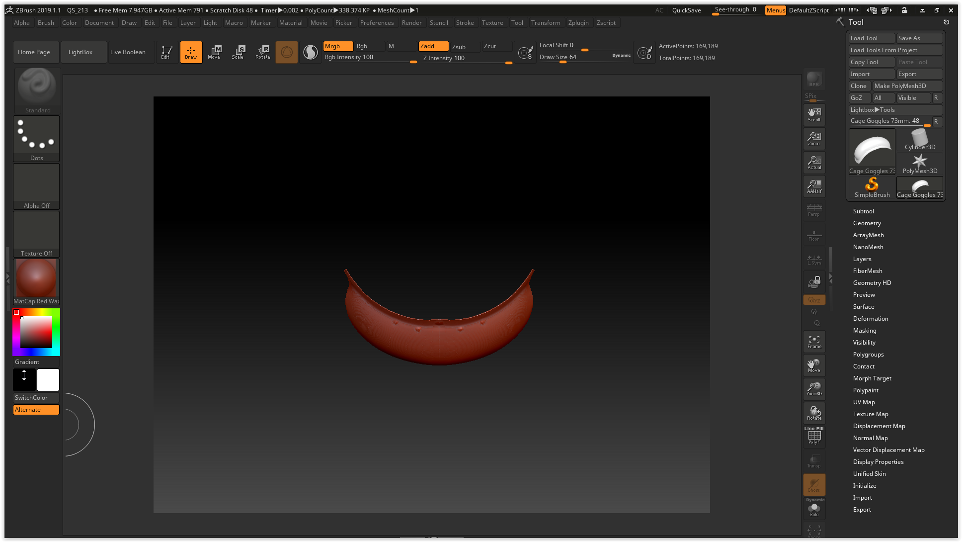
Task: Expand the Deformation section
Action: (x=870, y=319)
